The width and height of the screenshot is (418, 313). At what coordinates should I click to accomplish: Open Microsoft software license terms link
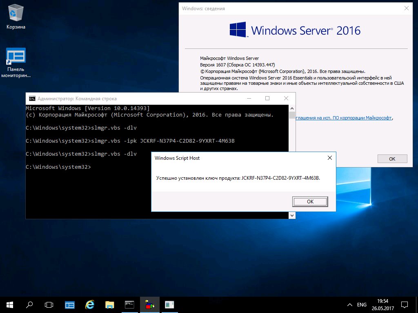[344, 118]
